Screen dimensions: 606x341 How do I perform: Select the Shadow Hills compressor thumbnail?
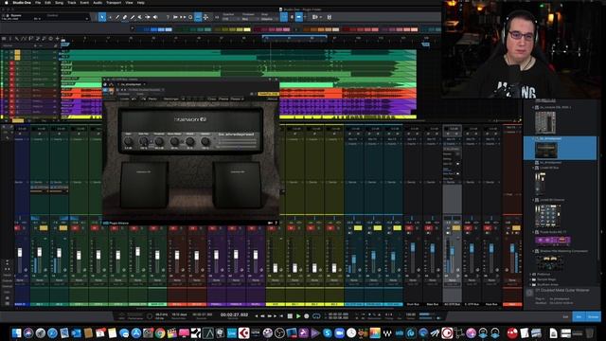[549, 263]
